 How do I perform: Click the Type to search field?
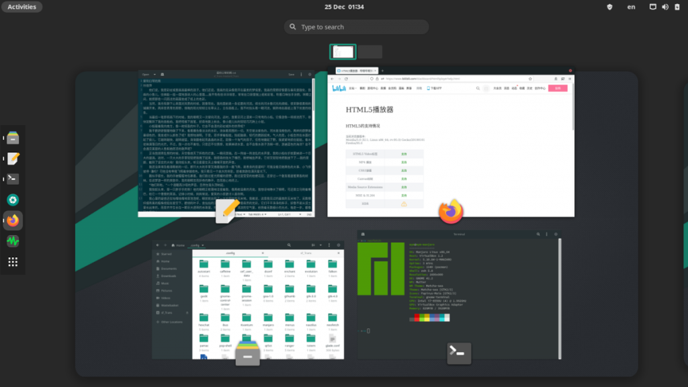356,27
